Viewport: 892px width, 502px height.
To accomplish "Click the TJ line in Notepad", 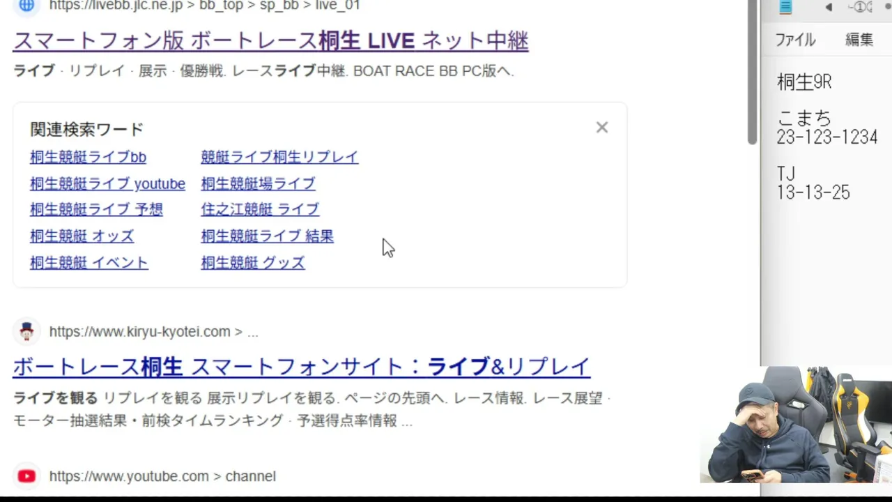I will pos(786,173).
